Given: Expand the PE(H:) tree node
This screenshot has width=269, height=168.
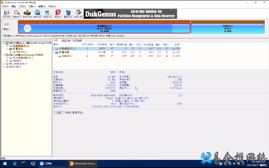Looking at the screenshot, I should coord(7,61).
